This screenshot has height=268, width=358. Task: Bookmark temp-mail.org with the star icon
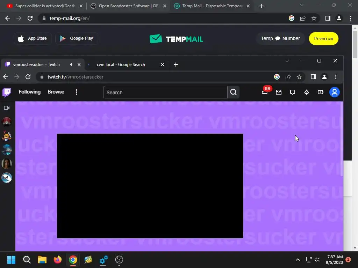(x=314, y=18)
